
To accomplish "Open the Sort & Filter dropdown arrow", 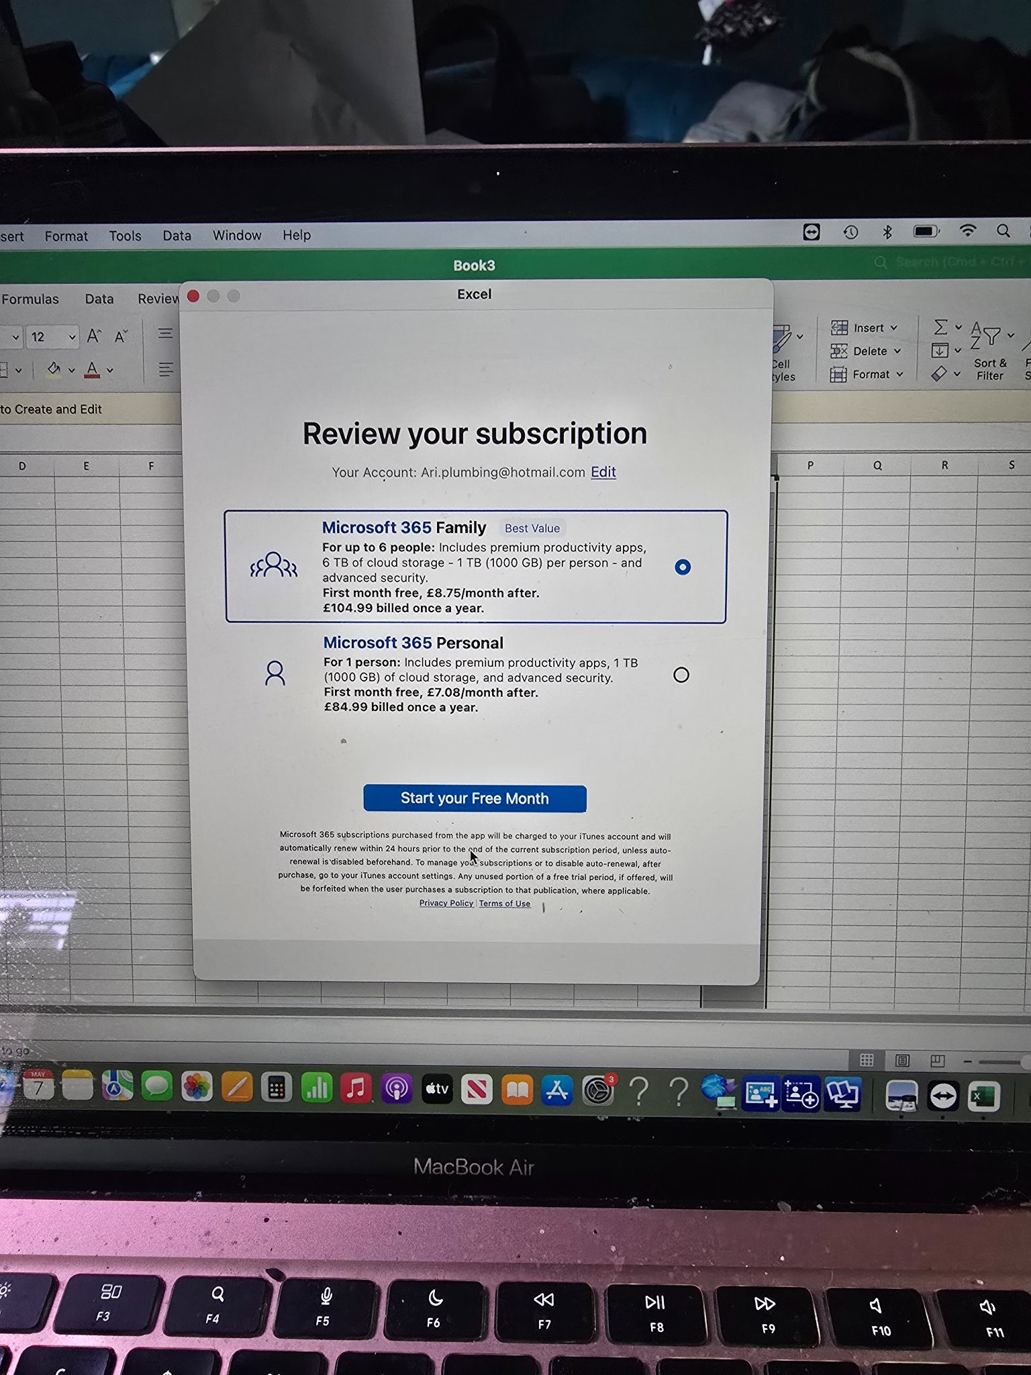I will tap(1011, 334).
